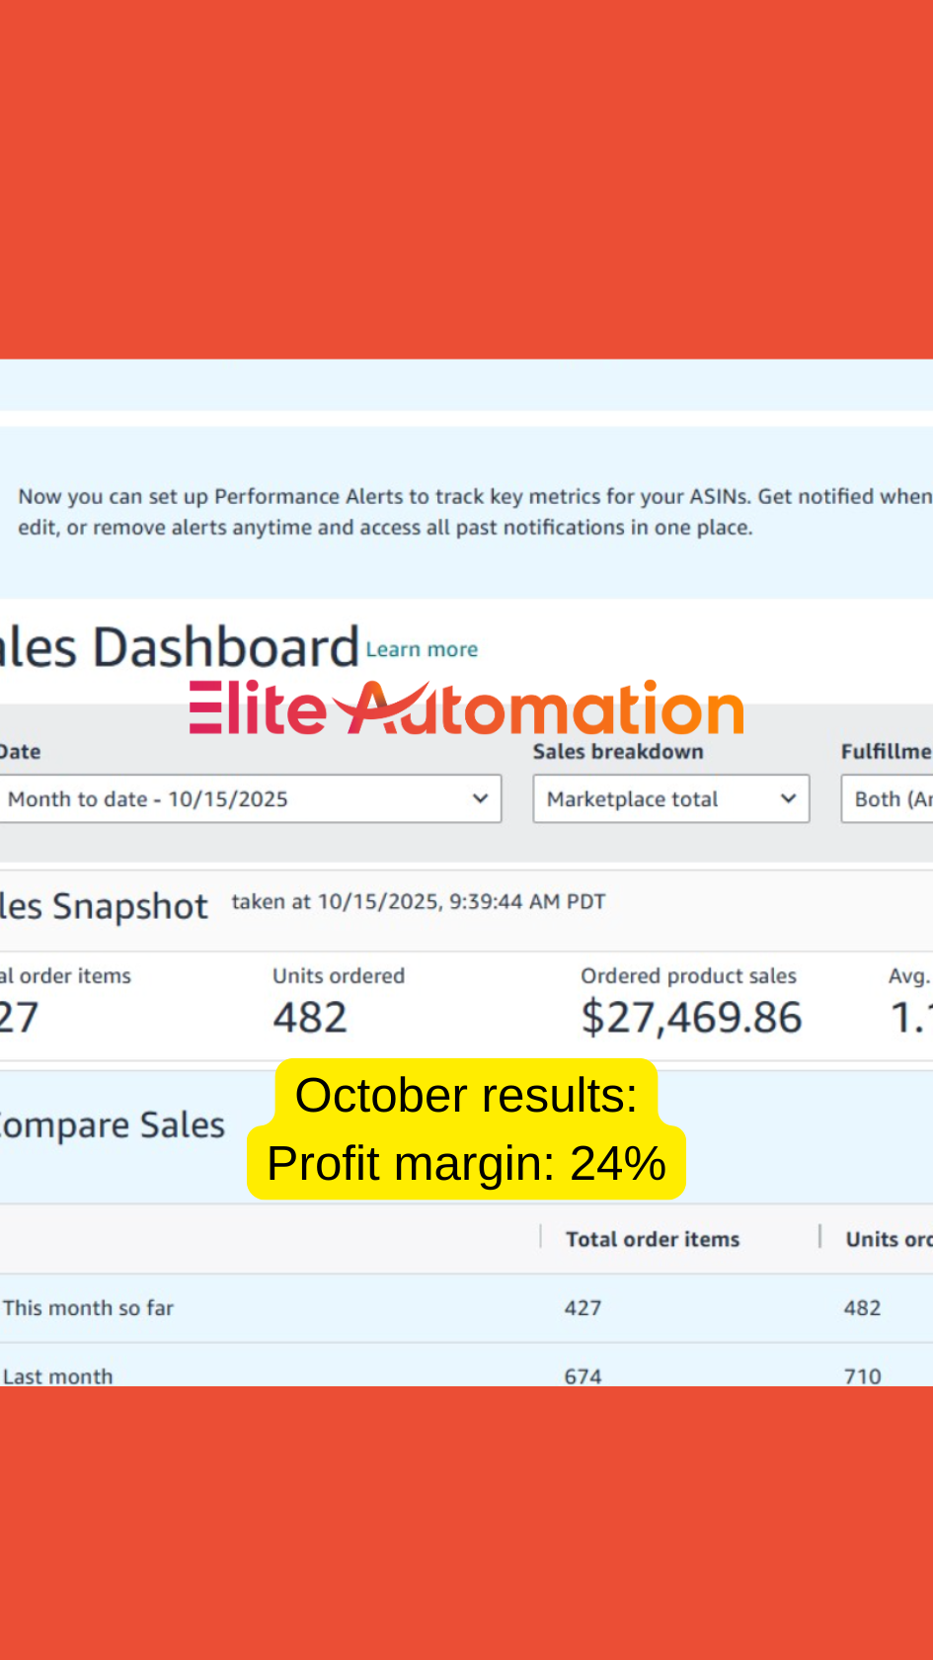933x1660 pixels.
Task: Click the large 482 units ordered snapshot value
Action: coord(310,1017)
